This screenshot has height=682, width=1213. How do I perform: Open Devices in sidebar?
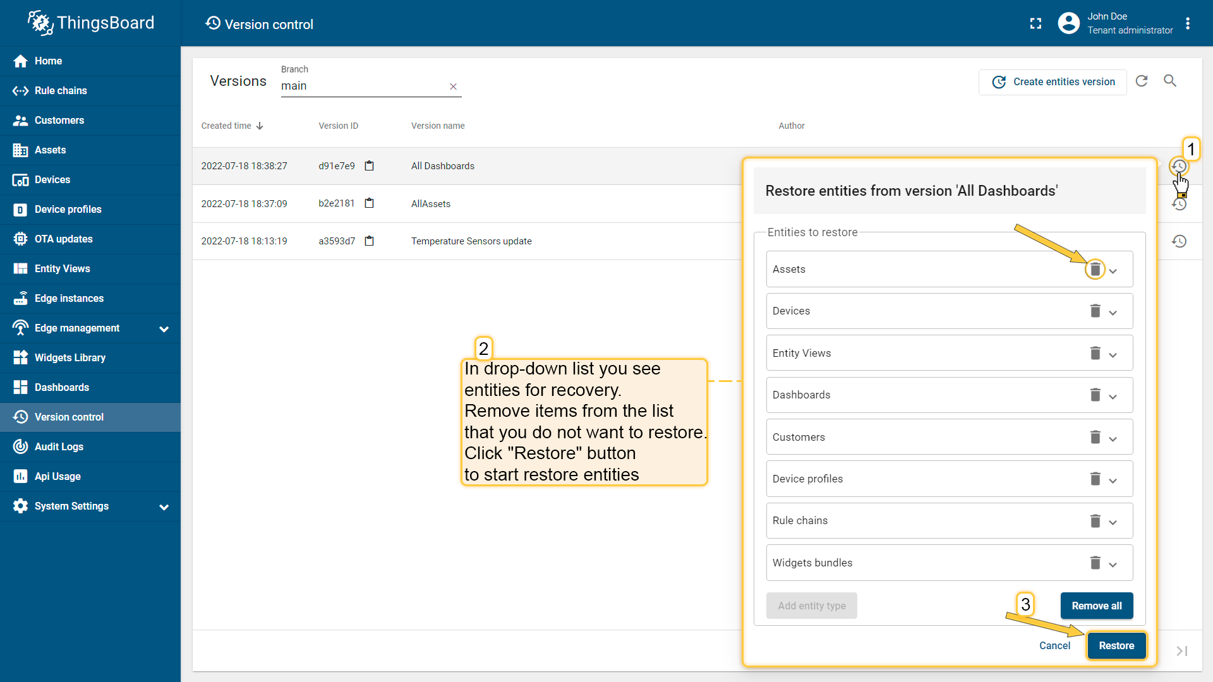point(90,179)
